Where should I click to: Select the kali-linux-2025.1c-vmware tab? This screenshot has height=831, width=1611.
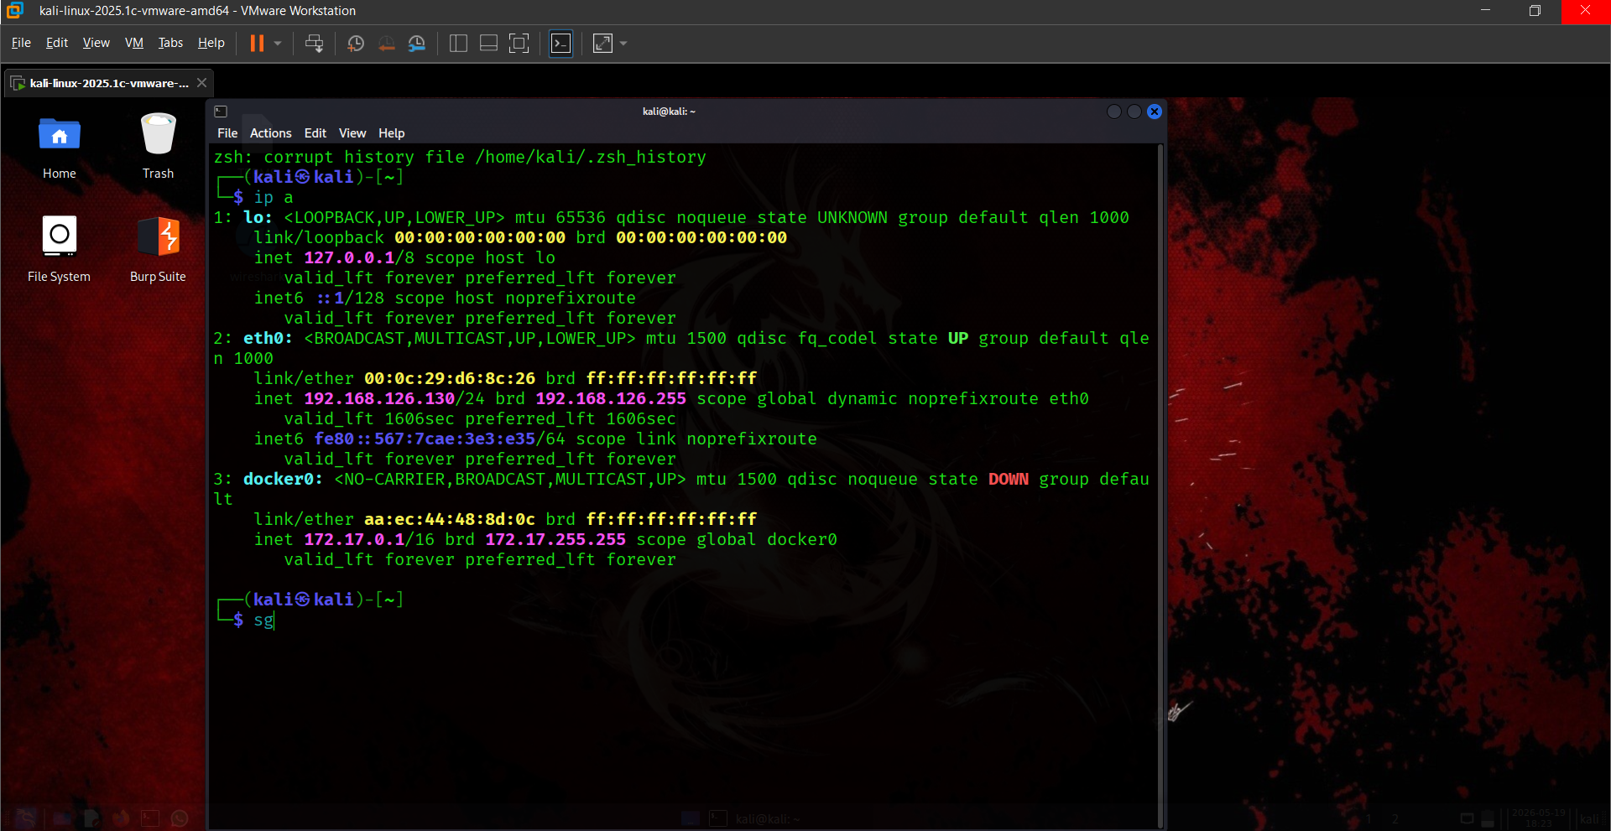(x=109, y=83)
